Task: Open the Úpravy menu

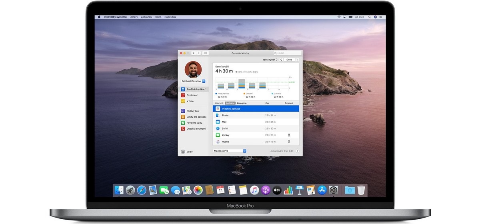Action: point(134,17)
